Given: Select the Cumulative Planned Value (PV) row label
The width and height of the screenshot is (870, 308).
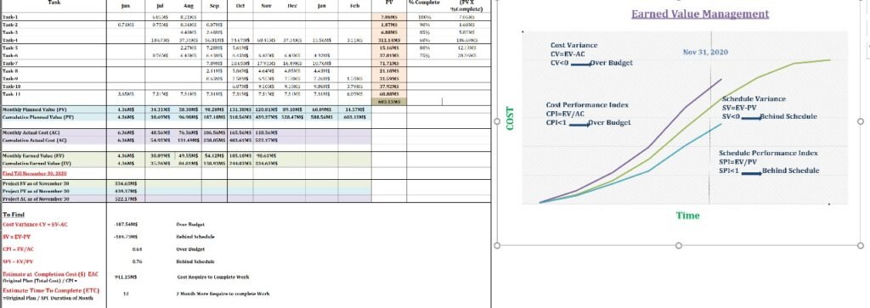Looking at the screenshot, I should [38, 117].
